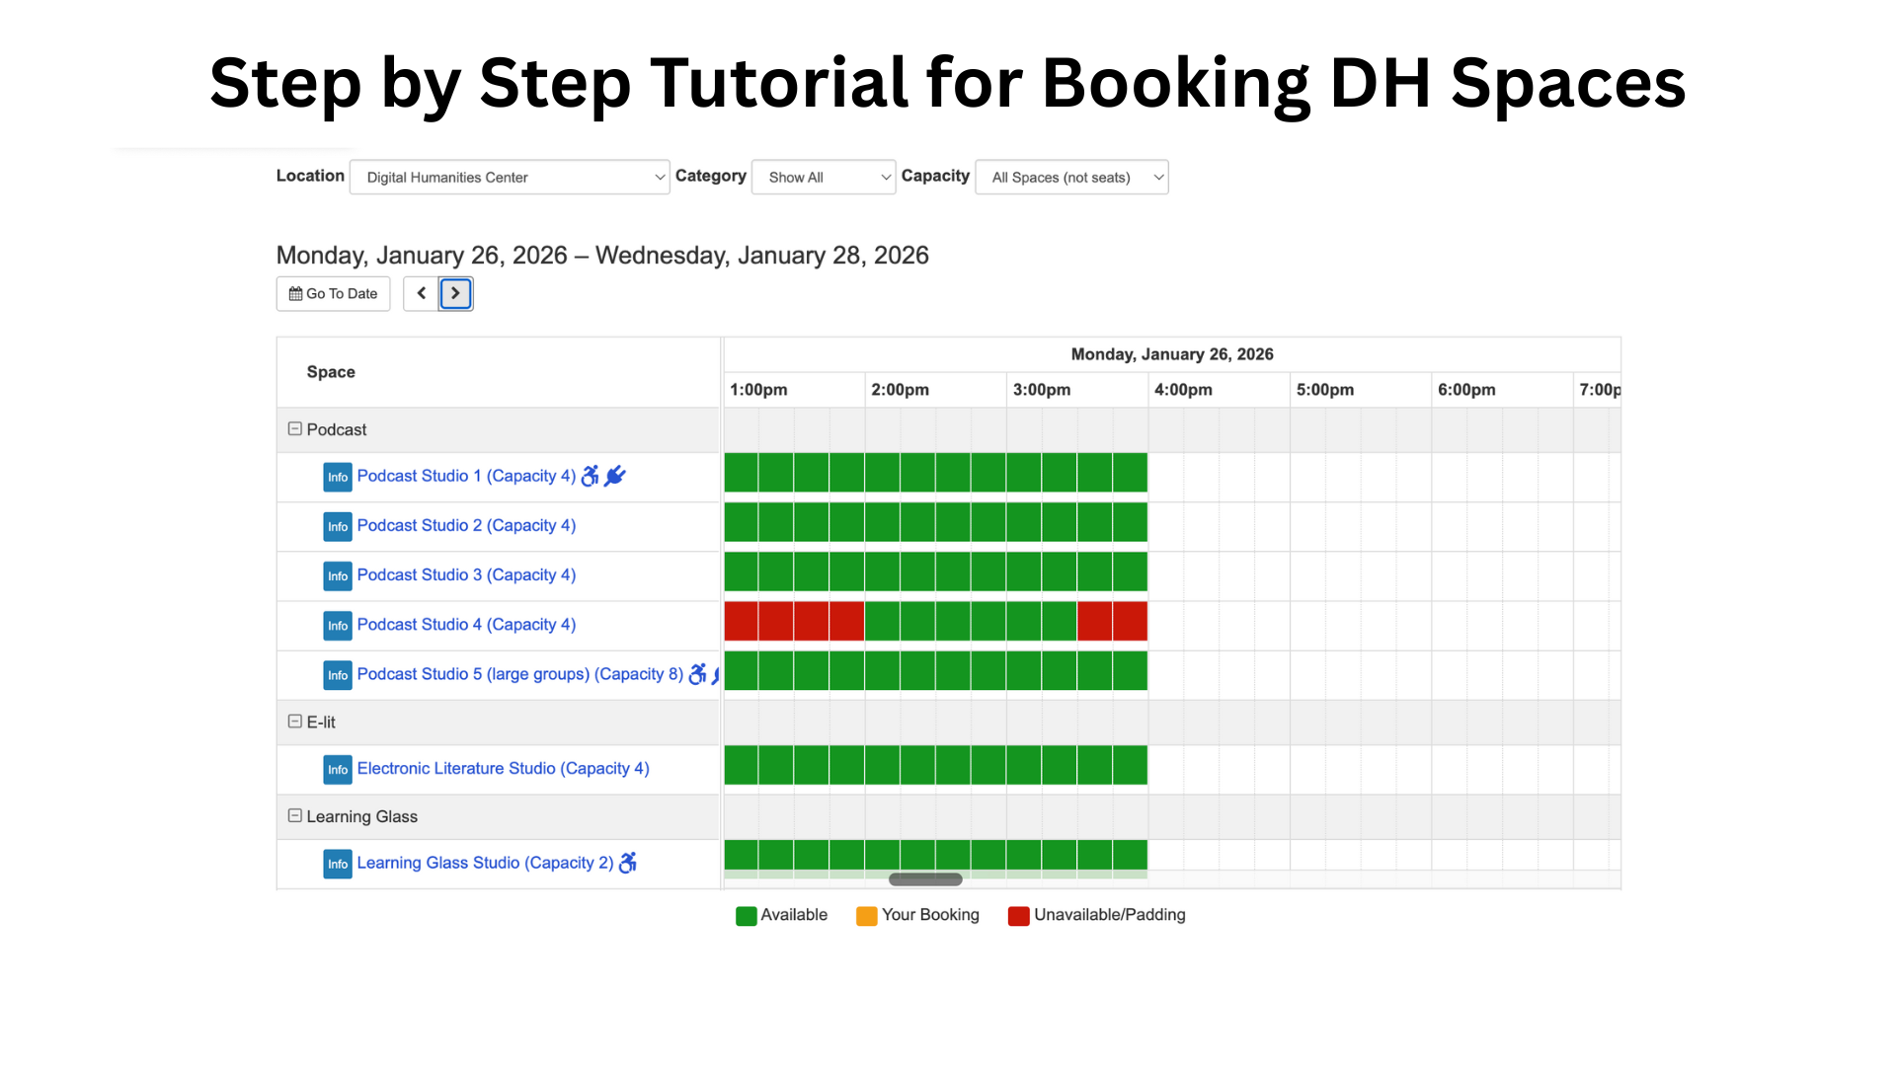Advance to the next date range with the forward arrow
Image resolution: width=1896 pixels, height=1066 pixels.
455,293
